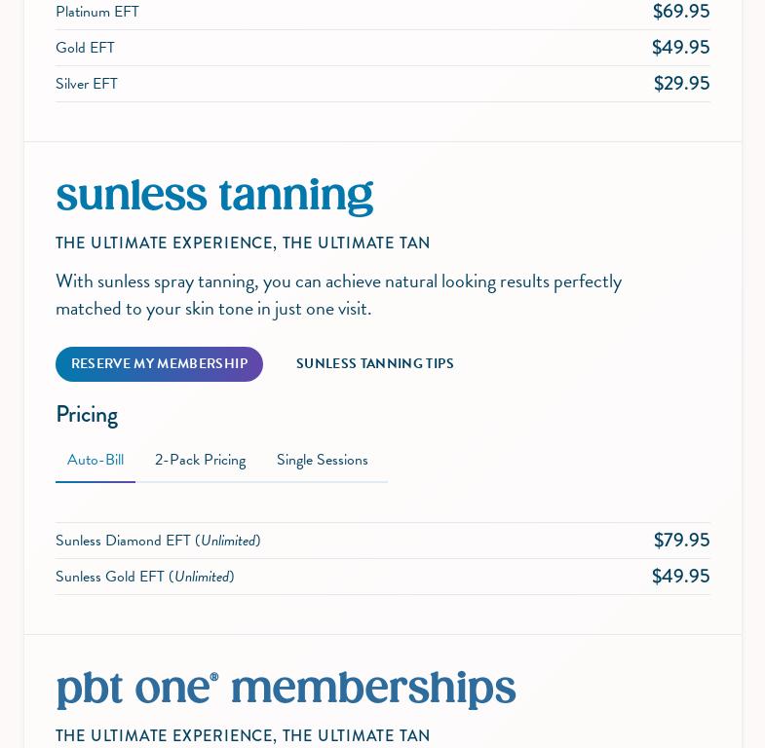
Task: Click the sunless spray tanning description paragraph
Action: click(x=338, y=295)
